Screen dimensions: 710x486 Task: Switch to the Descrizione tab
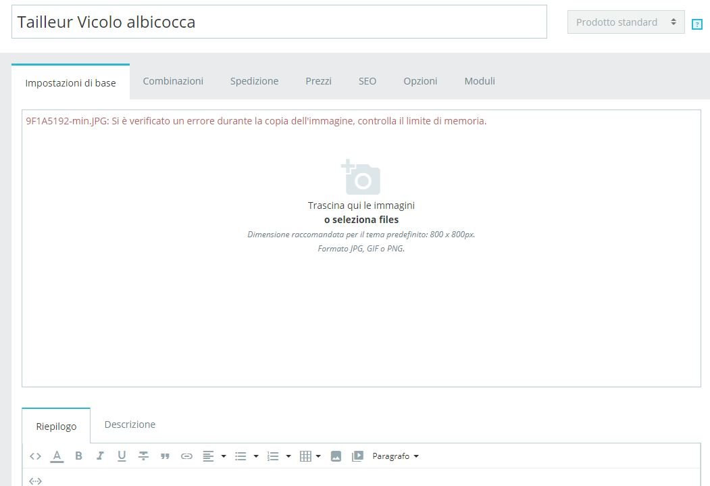click(130, 424)
